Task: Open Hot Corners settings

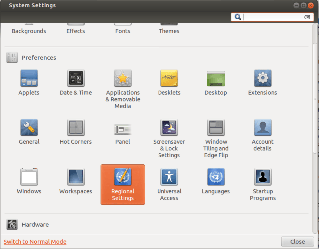Action: click(76, 128)
